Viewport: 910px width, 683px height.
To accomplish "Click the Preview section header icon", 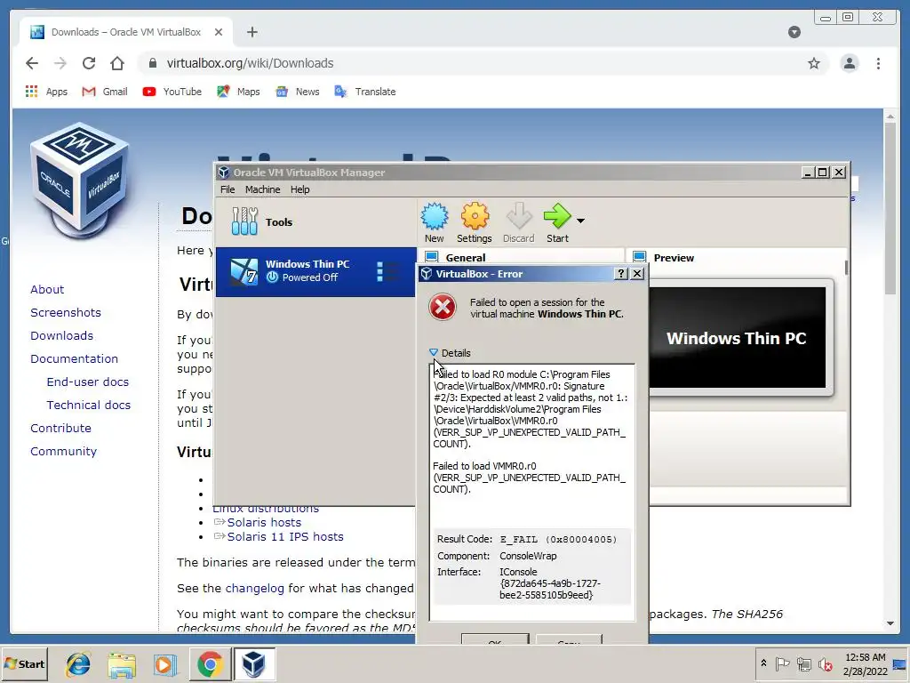I will click(x=640, y=257).
